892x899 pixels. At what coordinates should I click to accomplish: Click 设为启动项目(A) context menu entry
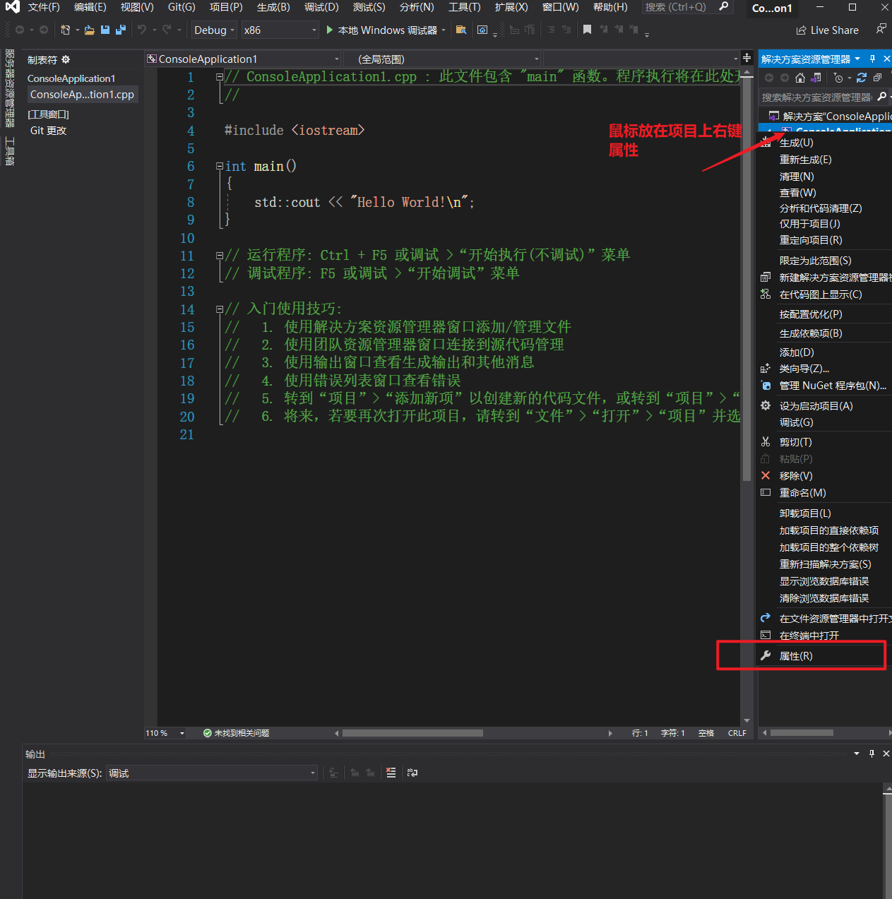coord(816,406)
